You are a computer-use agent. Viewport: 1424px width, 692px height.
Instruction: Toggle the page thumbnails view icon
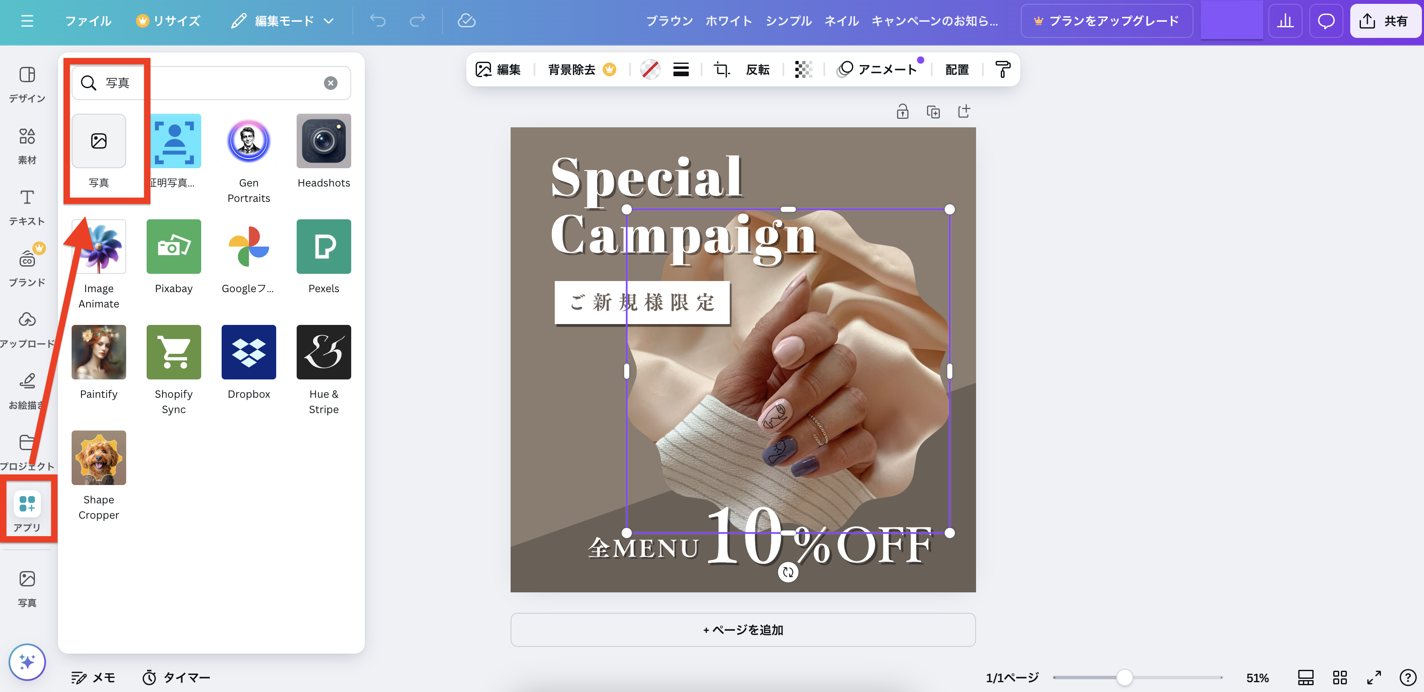(1306, 677)
